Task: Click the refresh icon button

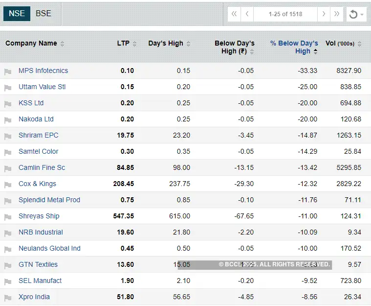Action: [353, 14]
